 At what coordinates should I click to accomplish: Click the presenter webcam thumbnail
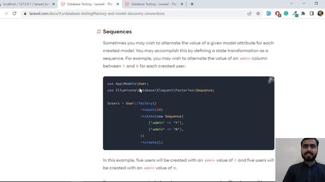300,160
